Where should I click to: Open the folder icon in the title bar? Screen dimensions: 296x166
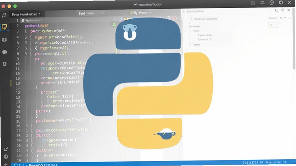pos(253,3)
